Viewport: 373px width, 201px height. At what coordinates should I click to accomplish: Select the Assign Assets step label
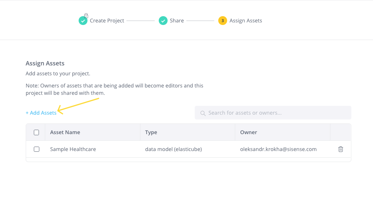[x=246, y=21]
